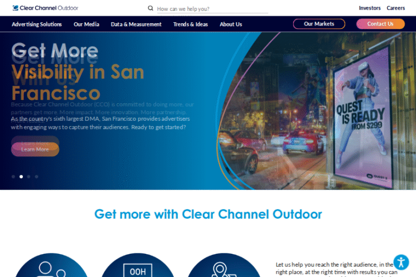This screenshot has width=416, height=277.
Task: Click the Clear Channel Outdoor logo
Action: tap(45, 8)
